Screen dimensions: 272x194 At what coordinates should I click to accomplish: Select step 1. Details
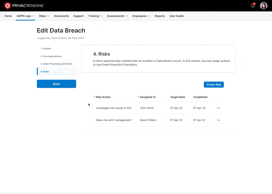tap(46, 48)
